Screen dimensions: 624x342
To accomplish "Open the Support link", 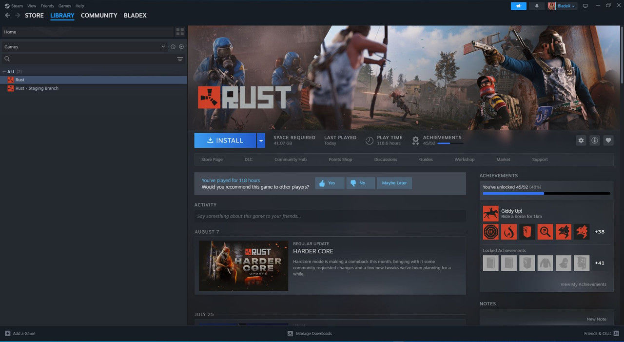I will pyautogui.click(x=540, y=160).
